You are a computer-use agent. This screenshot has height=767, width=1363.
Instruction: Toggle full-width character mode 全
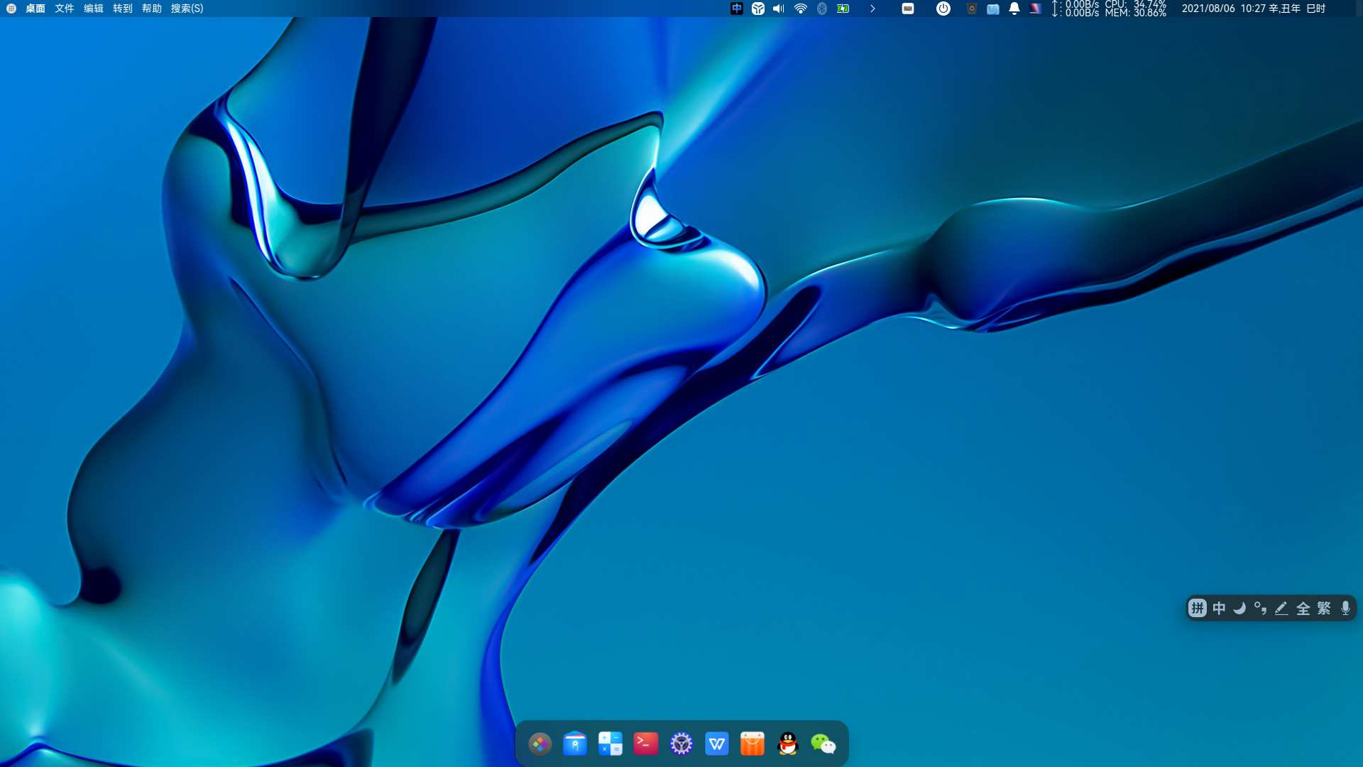pos(1303,609)
